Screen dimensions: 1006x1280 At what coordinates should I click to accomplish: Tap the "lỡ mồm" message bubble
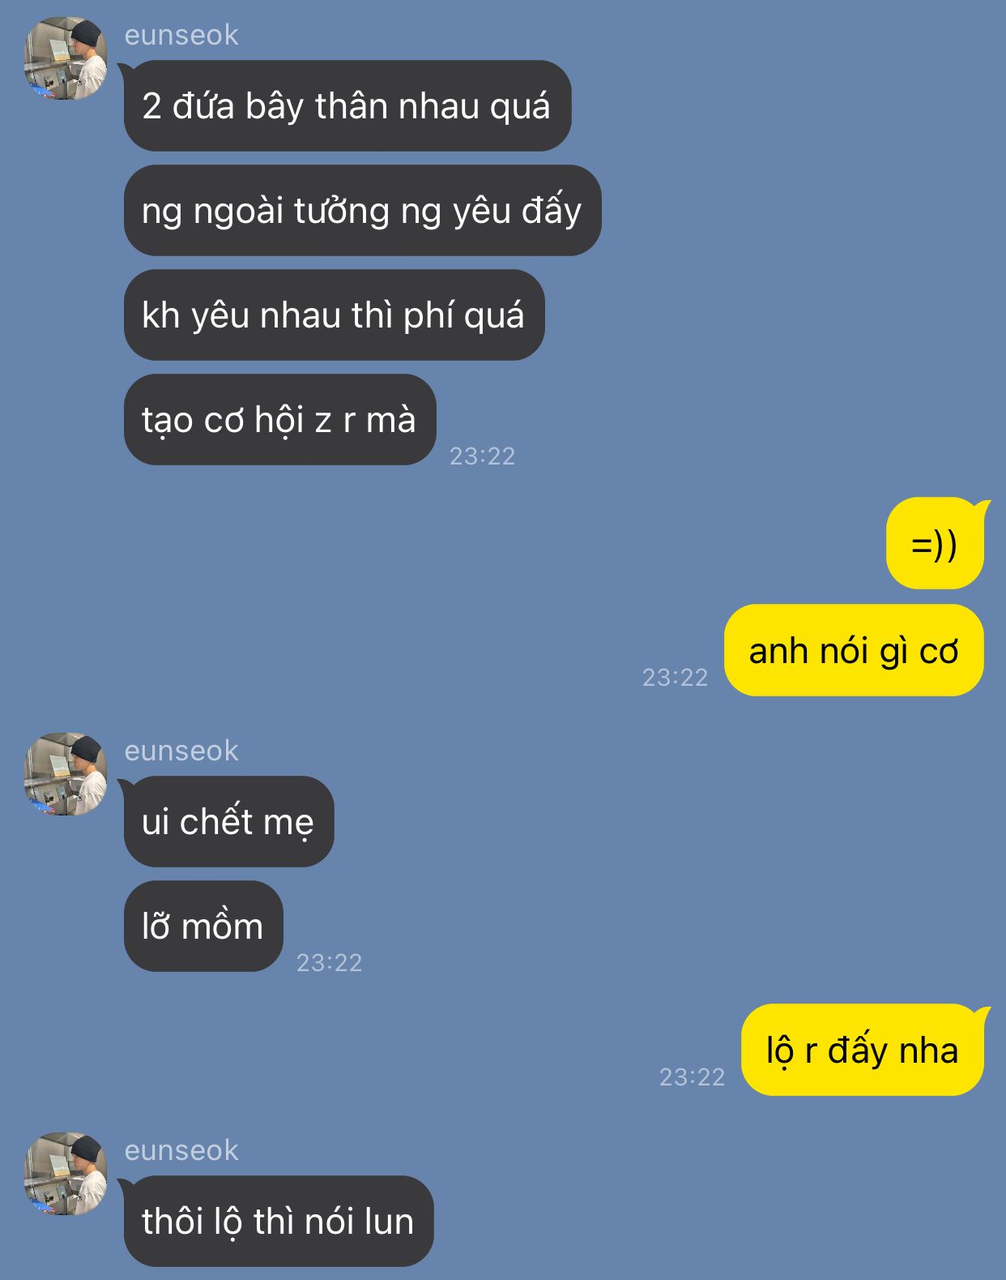(203, 926)
